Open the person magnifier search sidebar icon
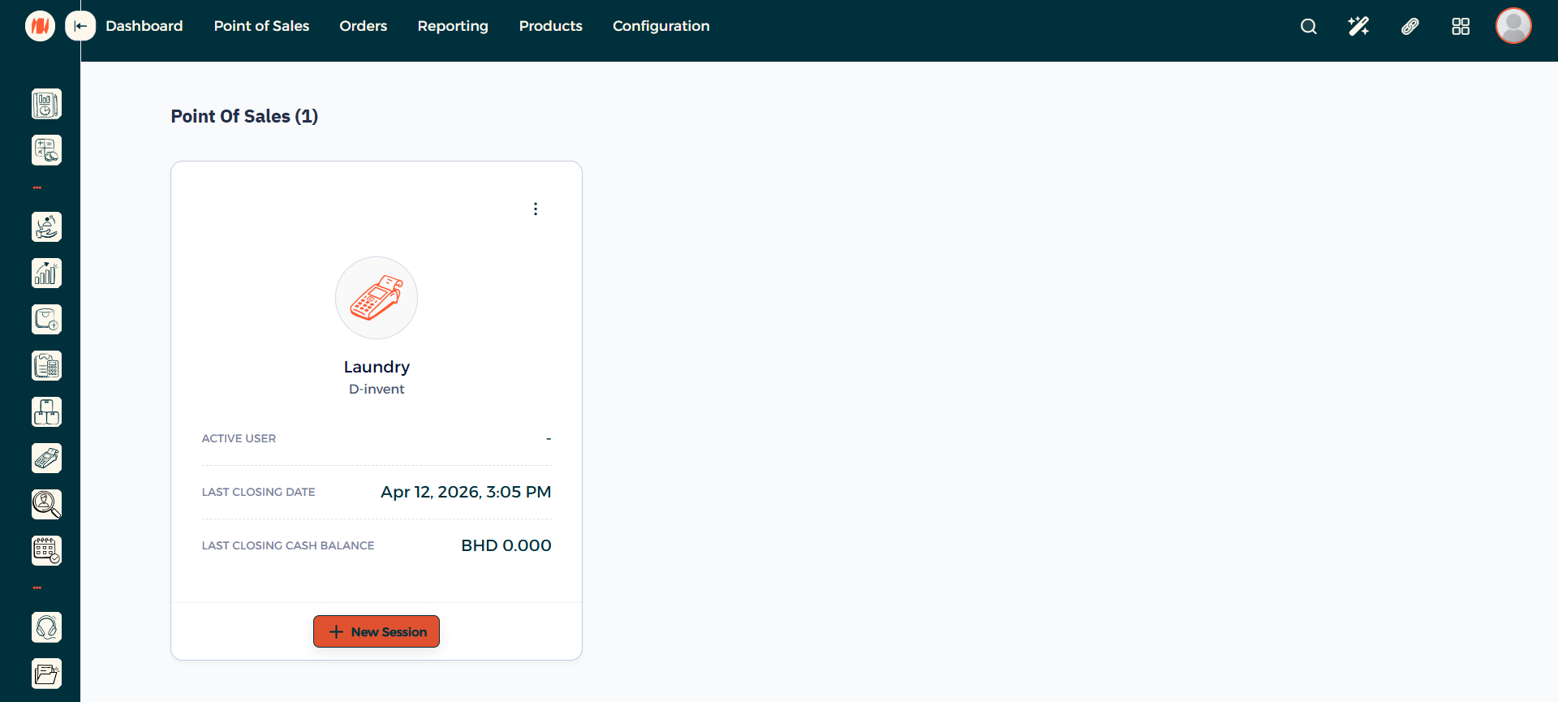Screen dimensions: 1558x702 (46, 505)
